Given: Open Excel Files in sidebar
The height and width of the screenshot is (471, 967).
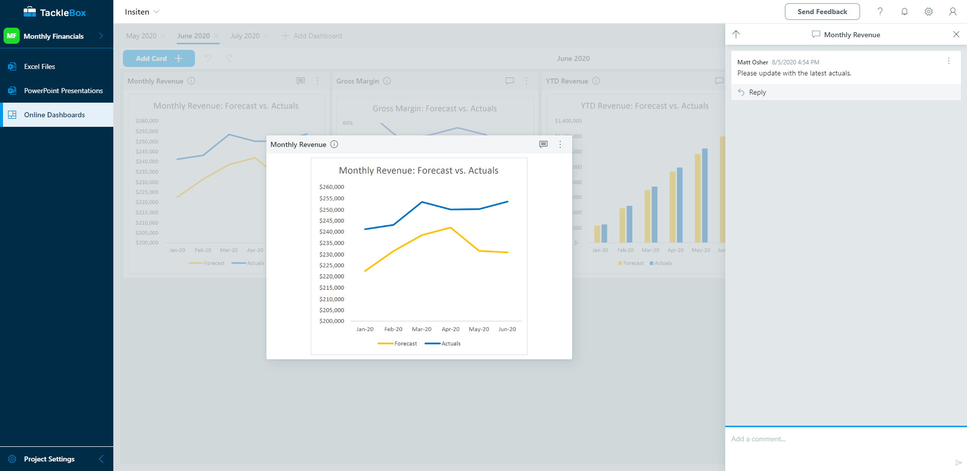Looking at the screenshot, I should coord(40,66).
